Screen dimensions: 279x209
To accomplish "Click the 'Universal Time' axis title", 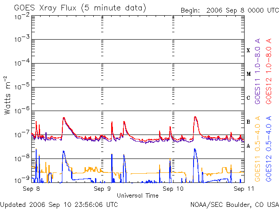I will (137, 196).
